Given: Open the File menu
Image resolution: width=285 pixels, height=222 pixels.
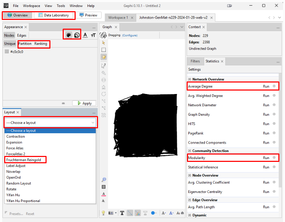Looking at the screenshot, I should pos(16,6).
